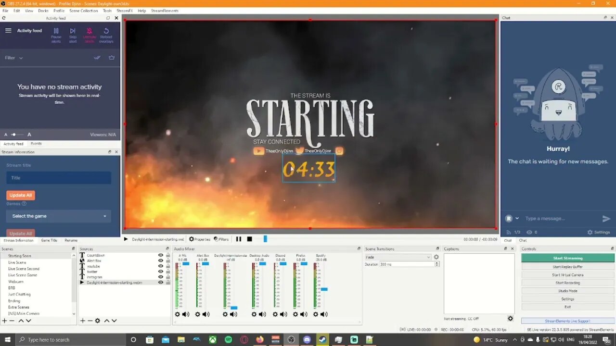
Task: Open source properties gear in Sources panel
Action: pyautogui.click(x=98, y=321)
